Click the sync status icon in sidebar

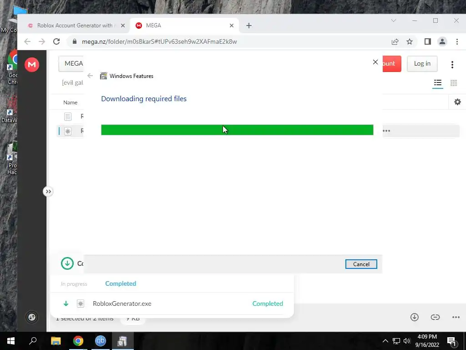32,317
